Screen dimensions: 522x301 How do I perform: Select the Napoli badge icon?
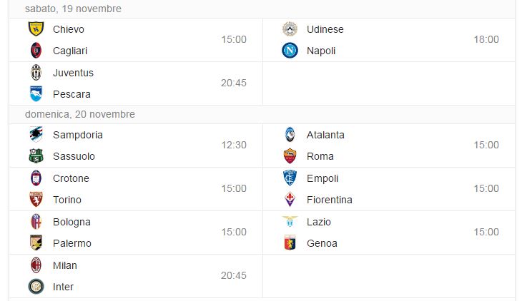tap(290, 51)
